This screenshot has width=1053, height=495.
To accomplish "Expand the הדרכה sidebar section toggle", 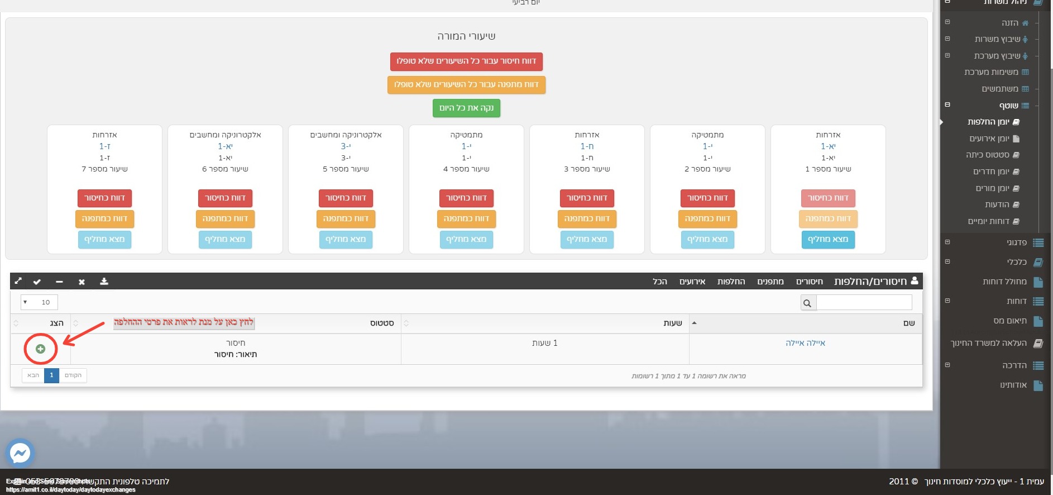I will pos(947,365).
